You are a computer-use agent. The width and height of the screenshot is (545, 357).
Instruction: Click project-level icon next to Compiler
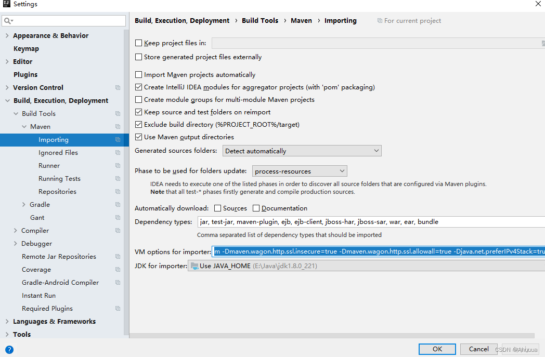click(x=118, y=231)
